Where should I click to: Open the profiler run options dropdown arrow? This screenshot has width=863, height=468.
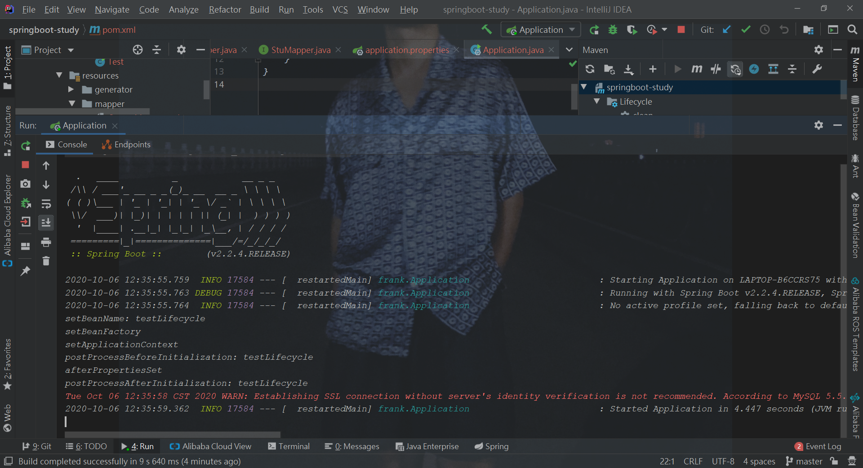(664, 30)
